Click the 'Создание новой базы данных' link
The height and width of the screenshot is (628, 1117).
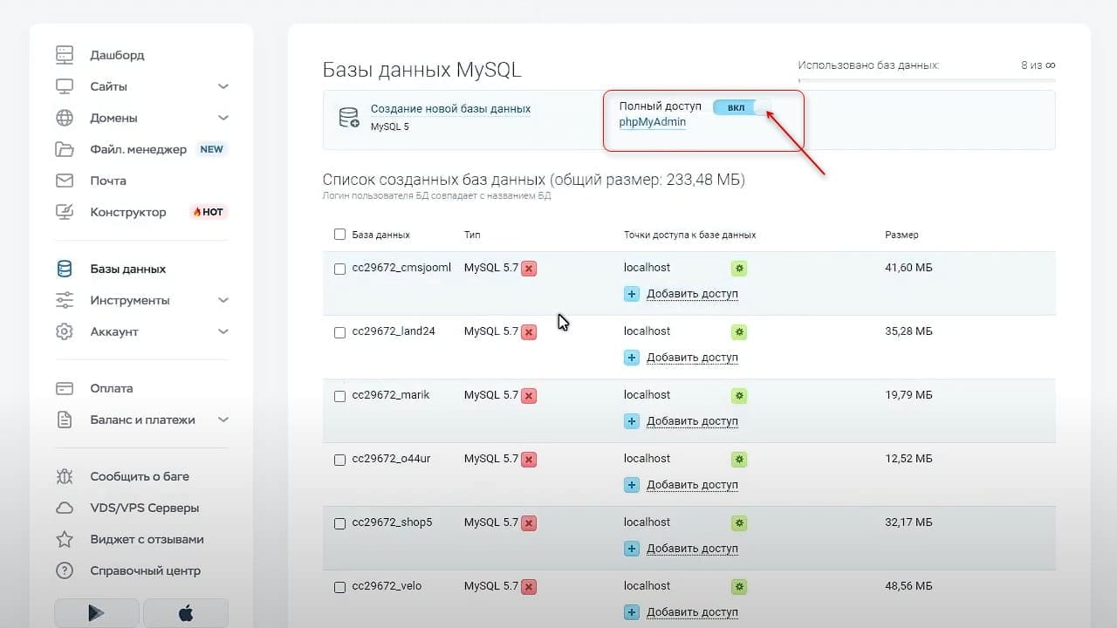point(450,109)
